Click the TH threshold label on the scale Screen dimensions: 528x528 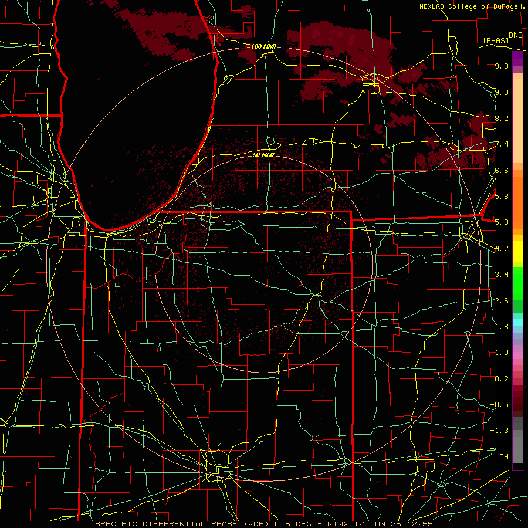[504, 456]
